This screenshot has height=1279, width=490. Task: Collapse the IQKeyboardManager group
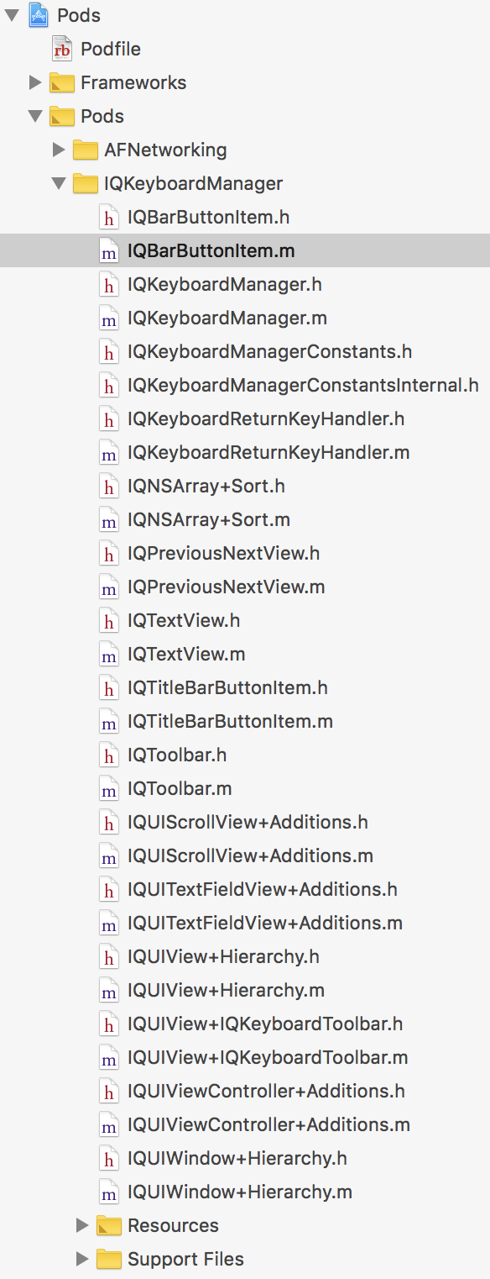click(59, 183)
